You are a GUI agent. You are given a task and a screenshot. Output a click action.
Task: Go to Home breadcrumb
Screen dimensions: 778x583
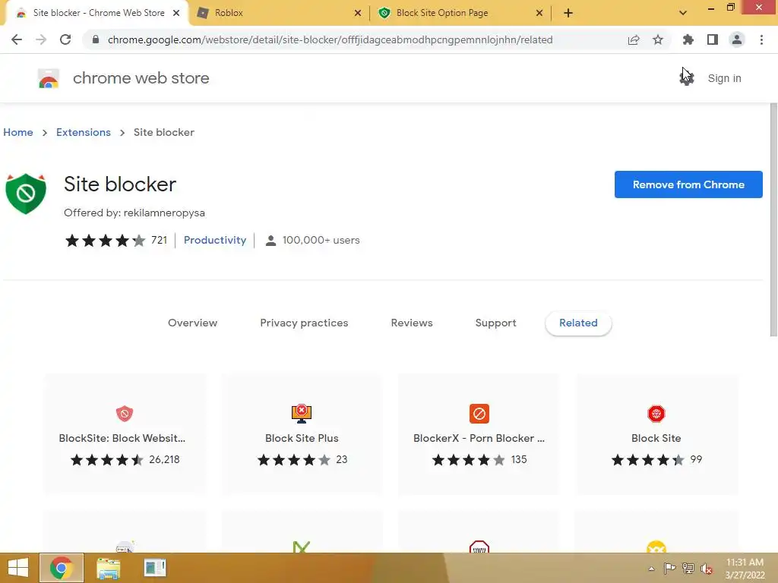[x=18, y=132]
